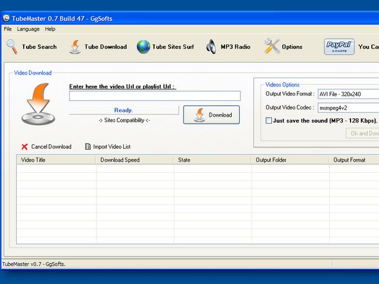Click the Output Format column header
379x284 pixels.
tap(354, 160)
